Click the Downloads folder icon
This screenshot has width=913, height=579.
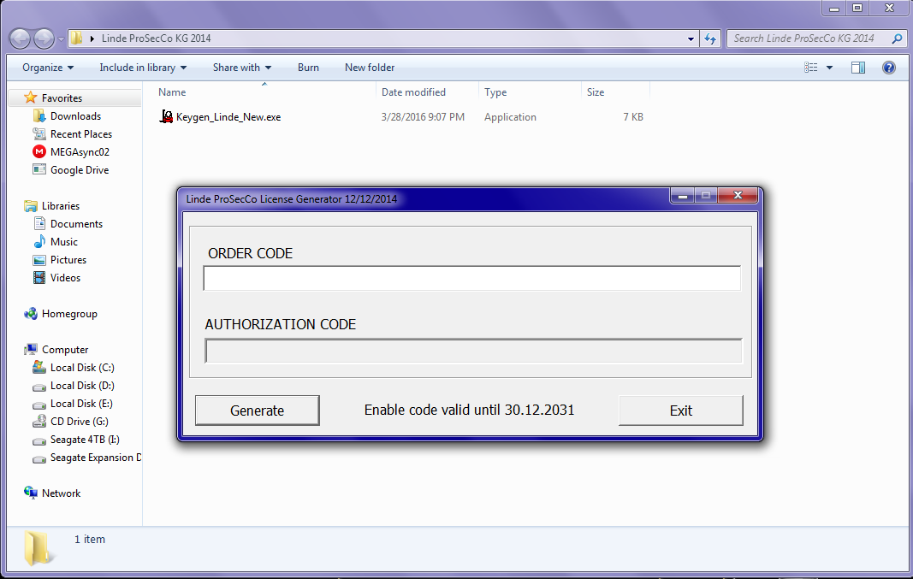[x=39, y=115]
